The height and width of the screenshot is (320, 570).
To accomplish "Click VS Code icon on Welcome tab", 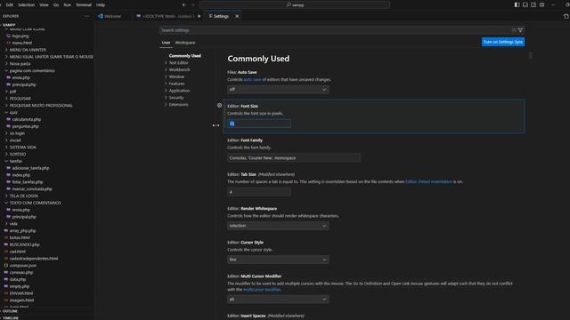I will [x=101, y=16].
